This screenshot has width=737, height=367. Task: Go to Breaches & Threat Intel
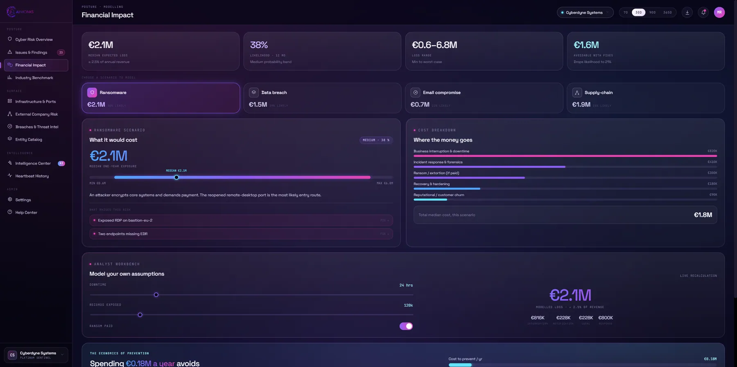click(x=36, y=127)
